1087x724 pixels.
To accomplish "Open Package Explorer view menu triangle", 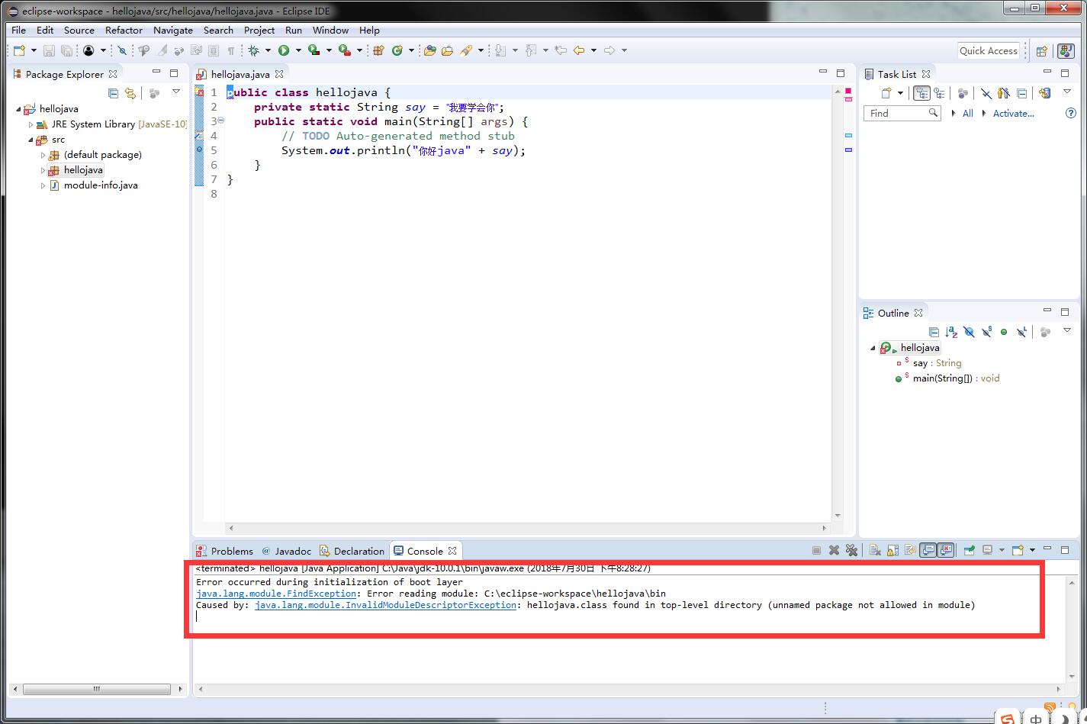I will 176,92.
